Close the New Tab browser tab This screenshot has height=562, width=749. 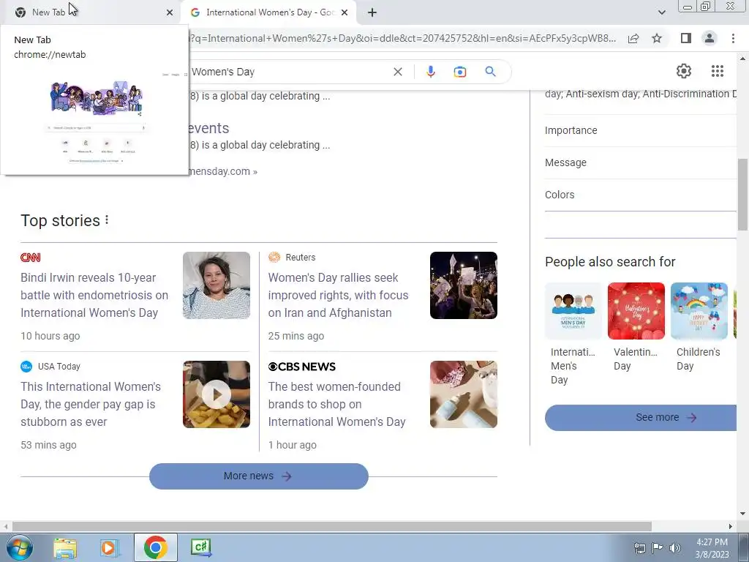click(x=170, y=13)
